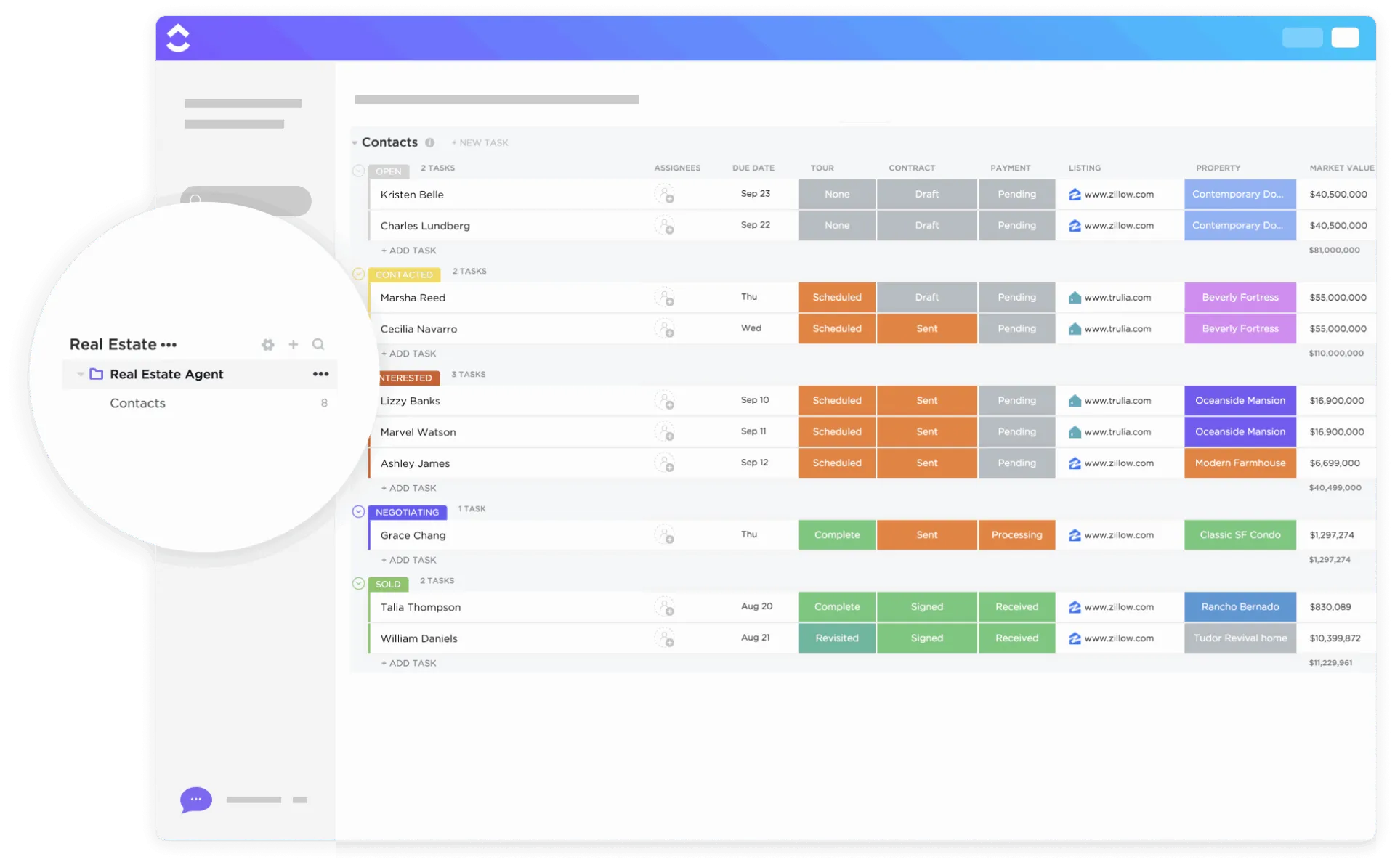Open Real Estate space ellipsis menu
The width and height of the screenshot is (1395, 862).
pyautogui.click(x=169, y=345)
